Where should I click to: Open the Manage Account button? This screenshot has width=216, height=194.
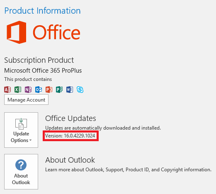tap(26, 99)
